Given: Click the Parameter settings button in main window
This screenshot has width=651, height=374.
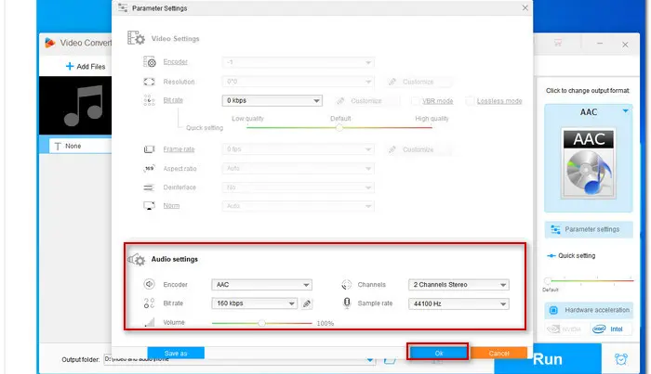Looking at the screenshot, I should coord(589,229).
